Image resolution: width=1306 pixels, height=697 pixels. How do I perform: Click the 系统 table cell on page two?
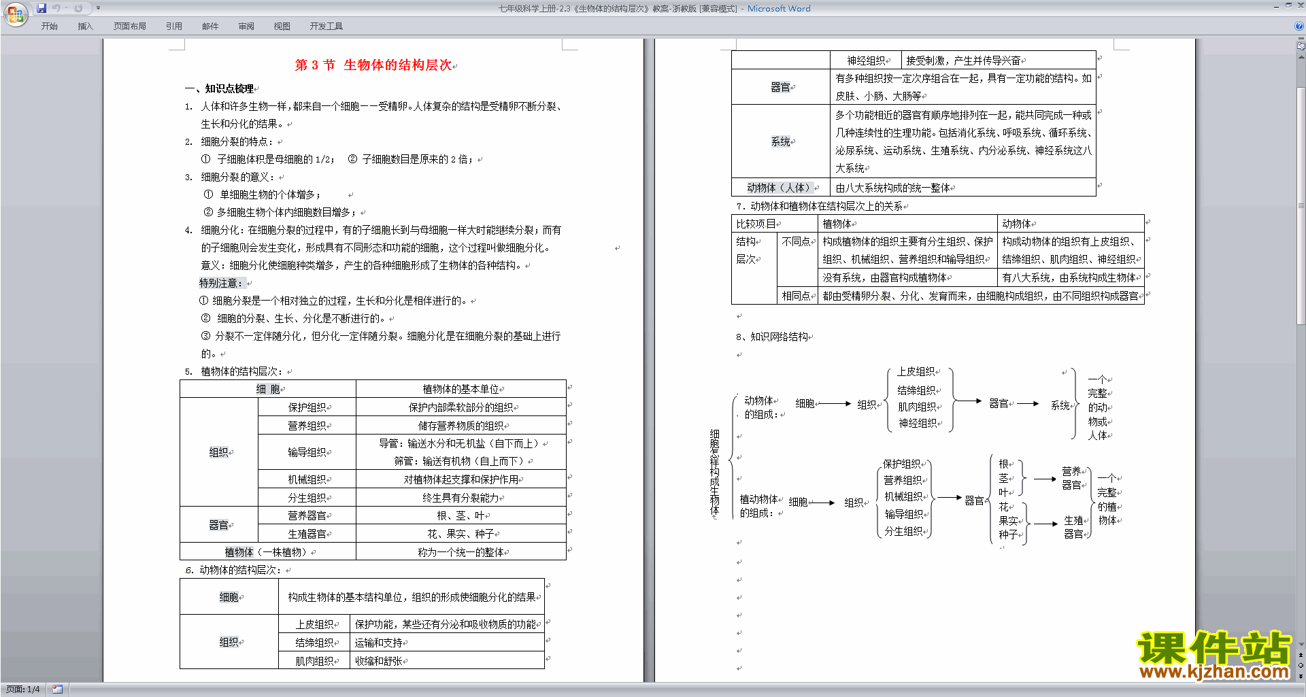pyautogui.click(x=781, y=141)
